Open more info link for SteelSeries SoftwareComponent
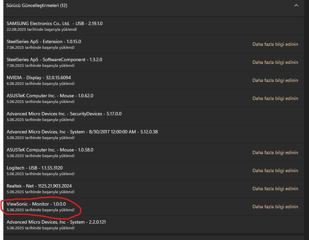 coord(275,62)
